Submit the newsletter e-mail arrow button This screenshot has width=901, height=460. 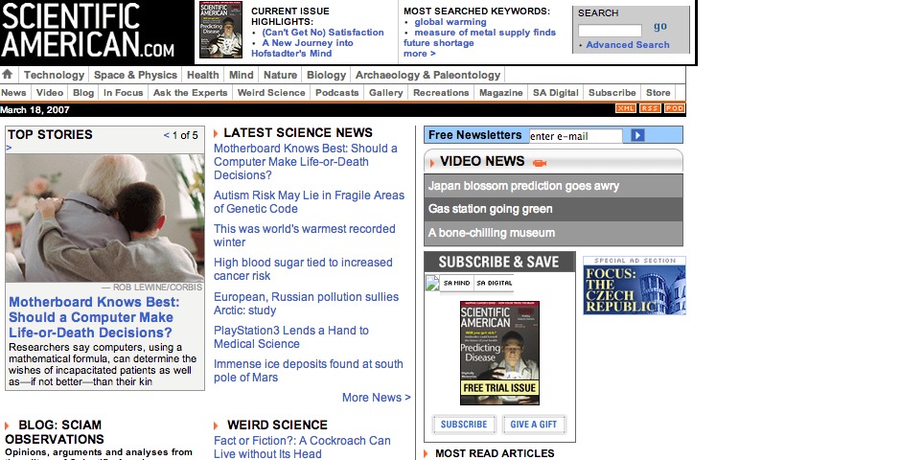637,135
